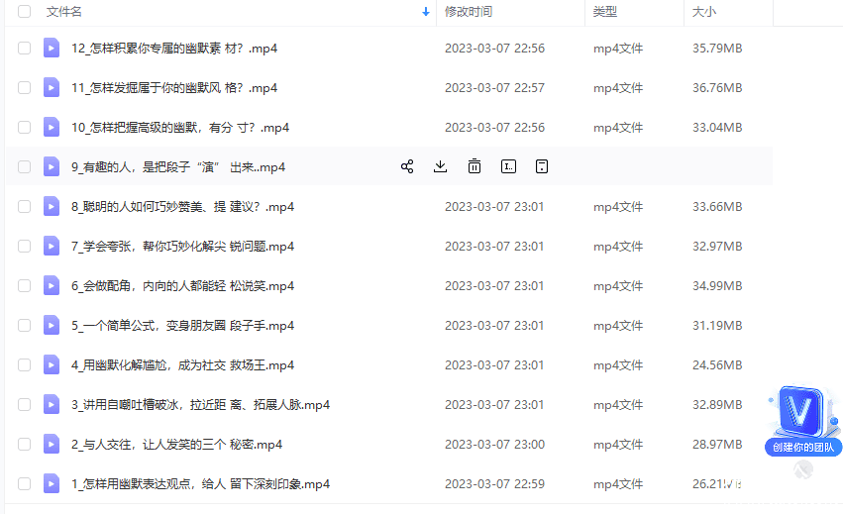The height and width of the screenshot is (514, 843).
Task: Select the checkbox next to 2_与人交往 file
Action: (24, 444)
